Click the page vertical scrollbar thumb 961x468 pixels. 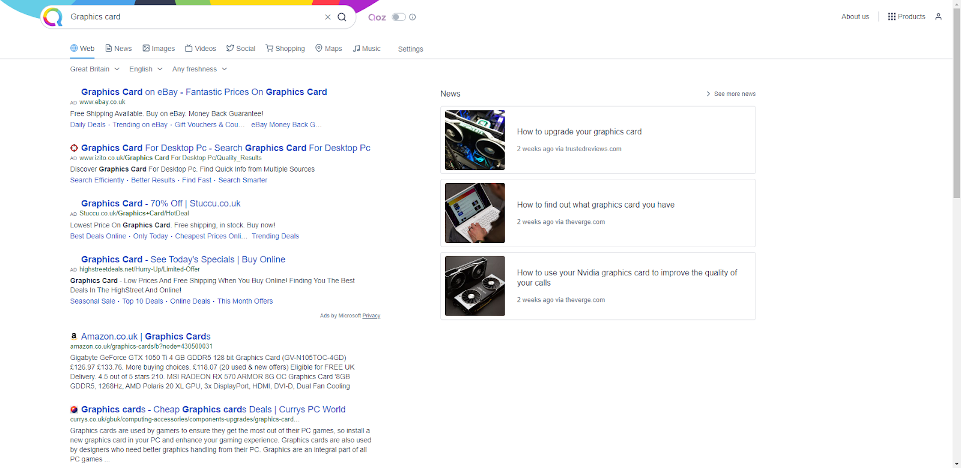957,102
